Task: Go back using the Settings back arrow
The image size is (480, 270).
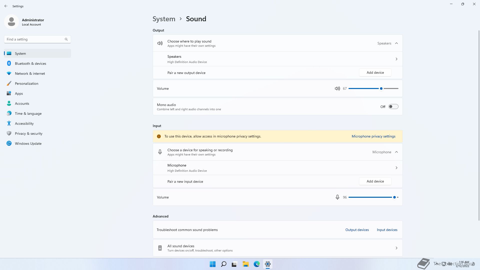Action: (x=6, y=6)
